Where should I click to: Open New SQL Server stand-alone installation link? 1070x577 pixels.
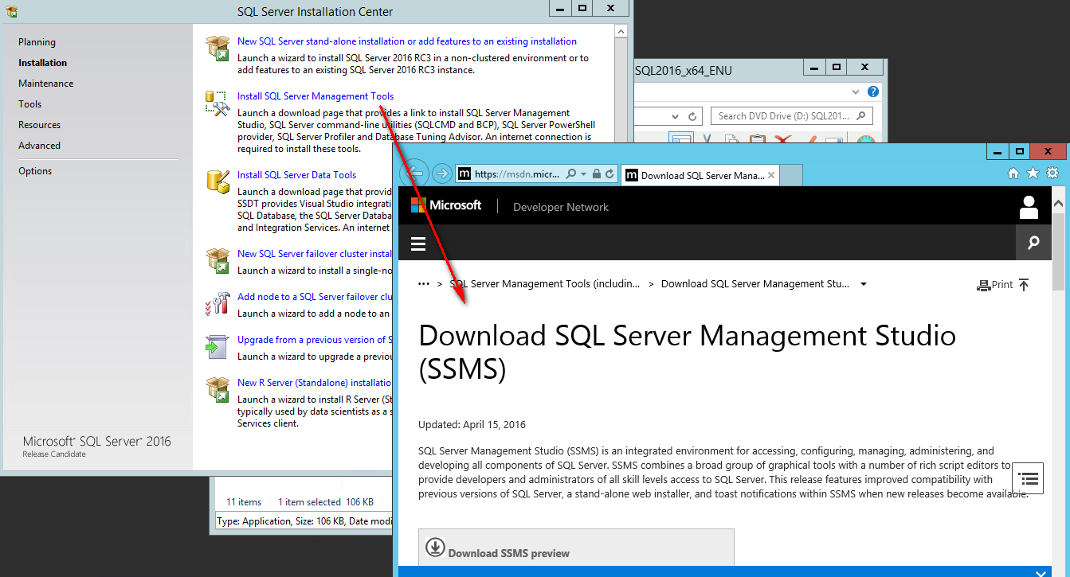click(407, 41)
